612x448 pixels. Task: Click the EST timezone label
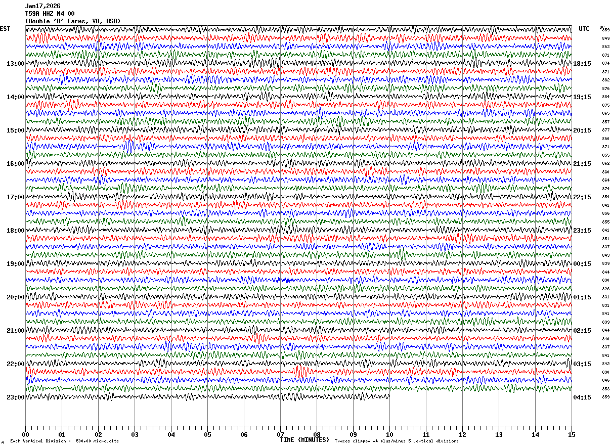tap(5, 29)
